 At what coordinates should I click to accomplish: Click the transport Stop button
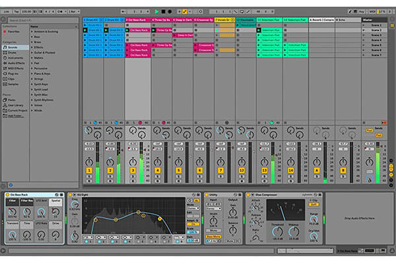(x=164, y=12)
